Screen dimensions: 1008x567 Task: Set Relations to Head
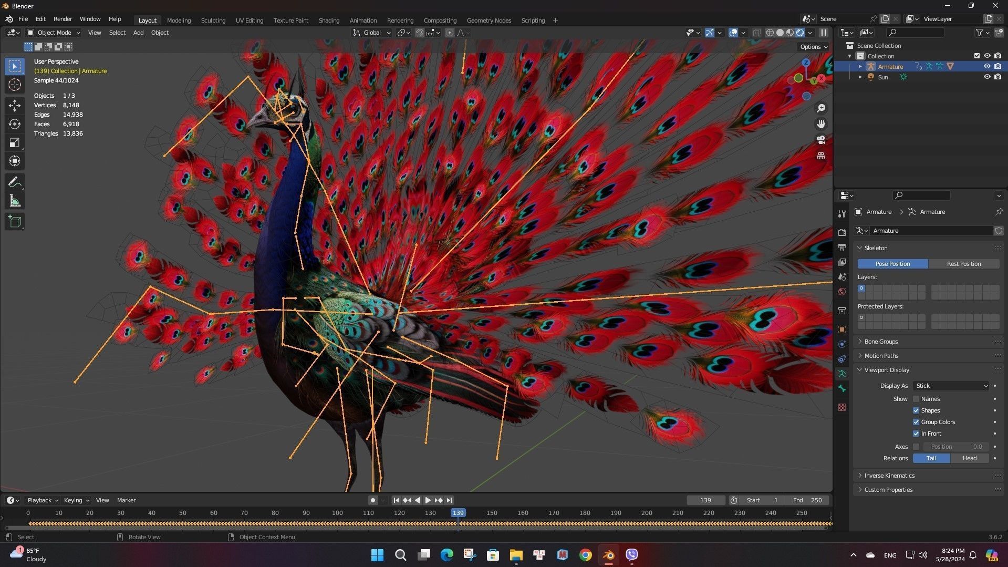970,458
